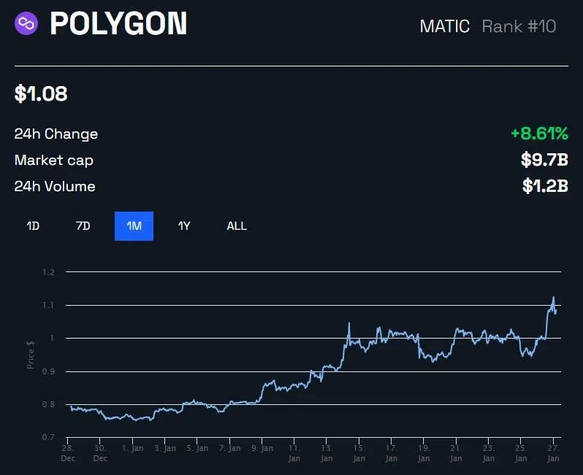The width and height of the screenshot is (583, 475).
Task: Click the 7. Jan date label
Action: tap(230, 448)
